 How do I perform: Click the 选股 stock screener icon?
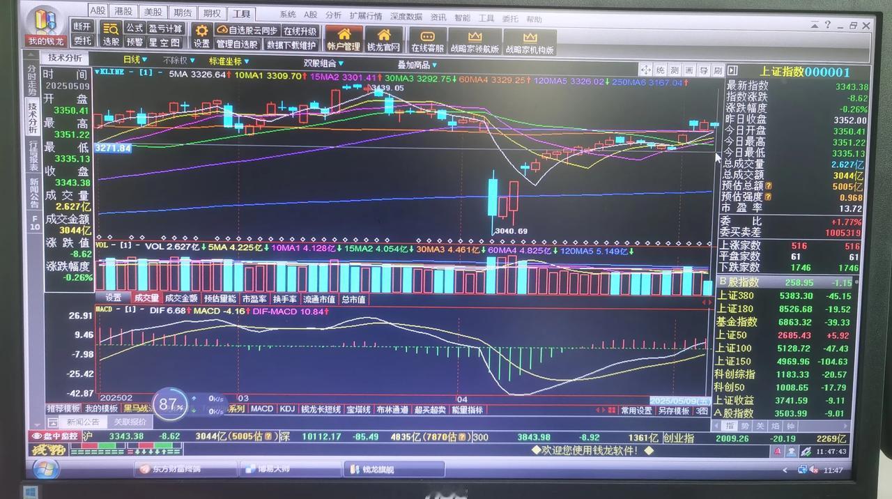point(111,35)
